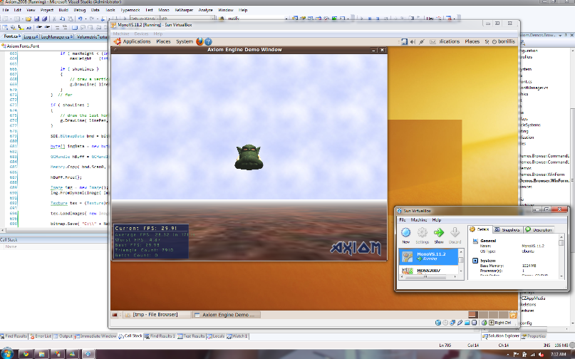Image resolution: width=575 pixels, height=359 pixels.
Task: Click Undo icon in Visual Studio toolbar
Action: coord(80,19)
